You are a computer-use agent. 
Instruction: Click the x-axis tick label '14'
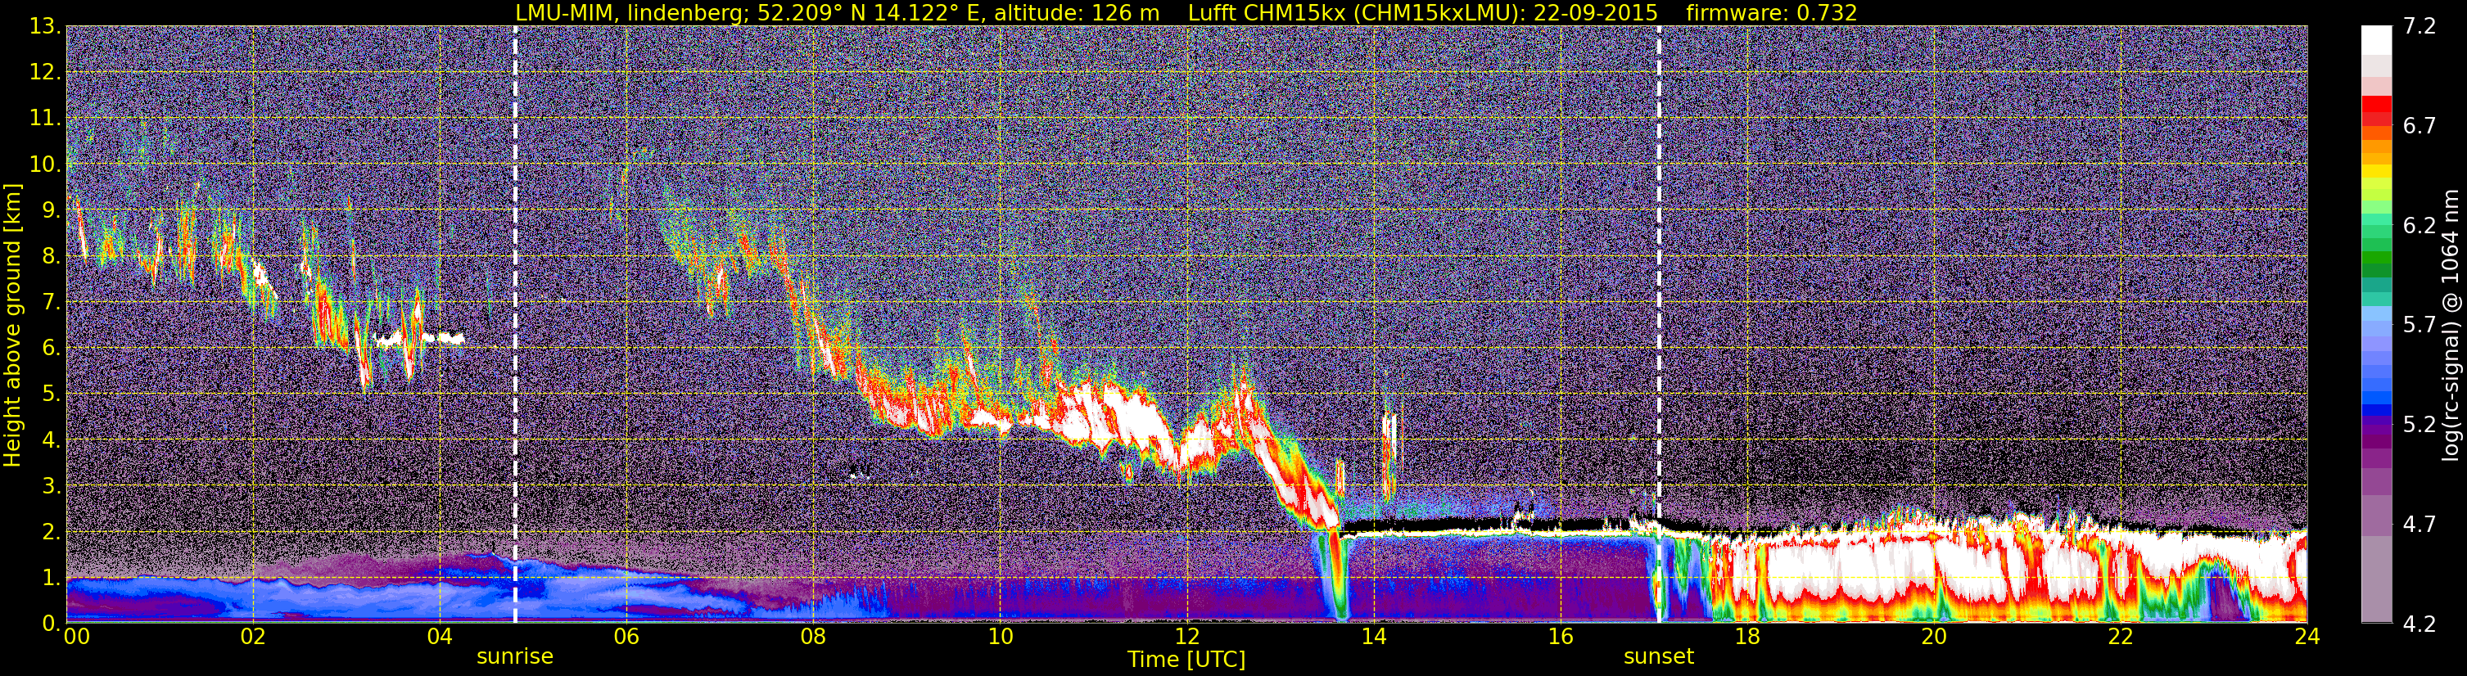[x=1373, y=637]
